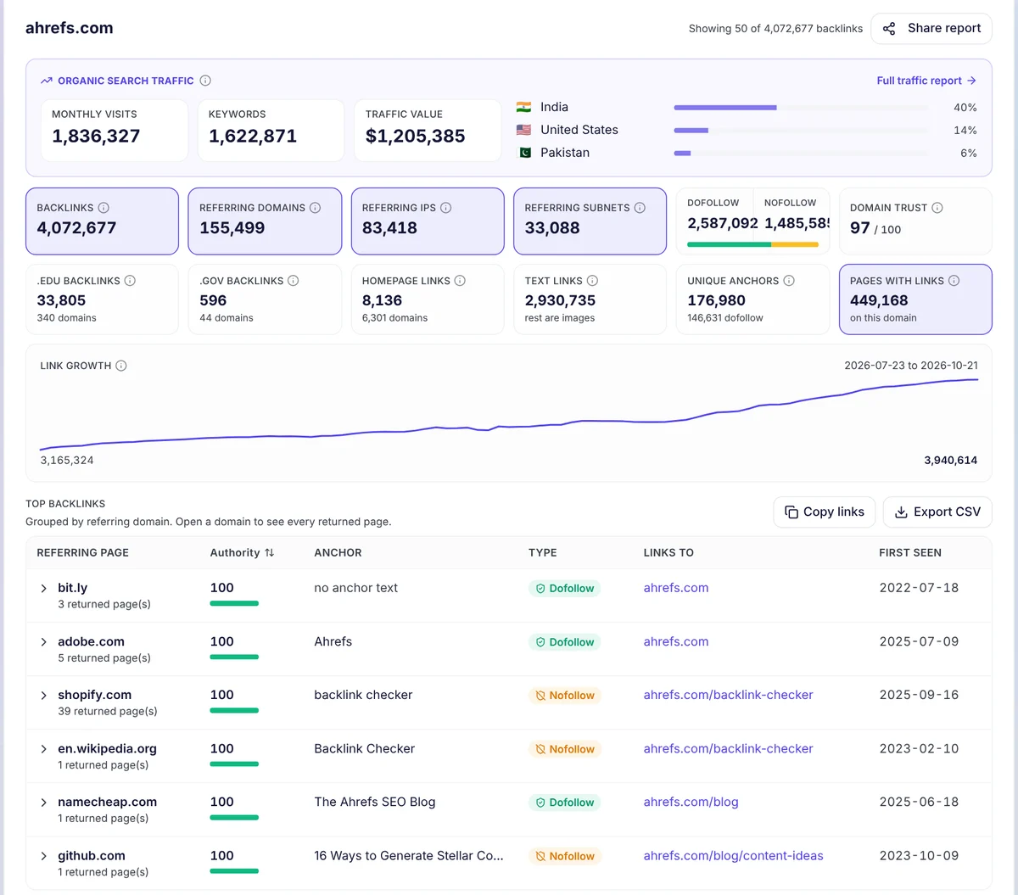
Task: Click the Dofollow count 2,587,092
Action: click(723, 223)
